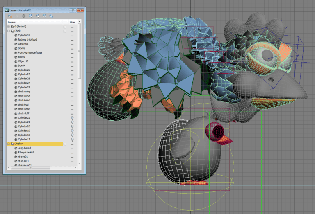This screenshot has height=214, width=315.
Task: Collapse the Chicken layer tree
Action: 9,144
